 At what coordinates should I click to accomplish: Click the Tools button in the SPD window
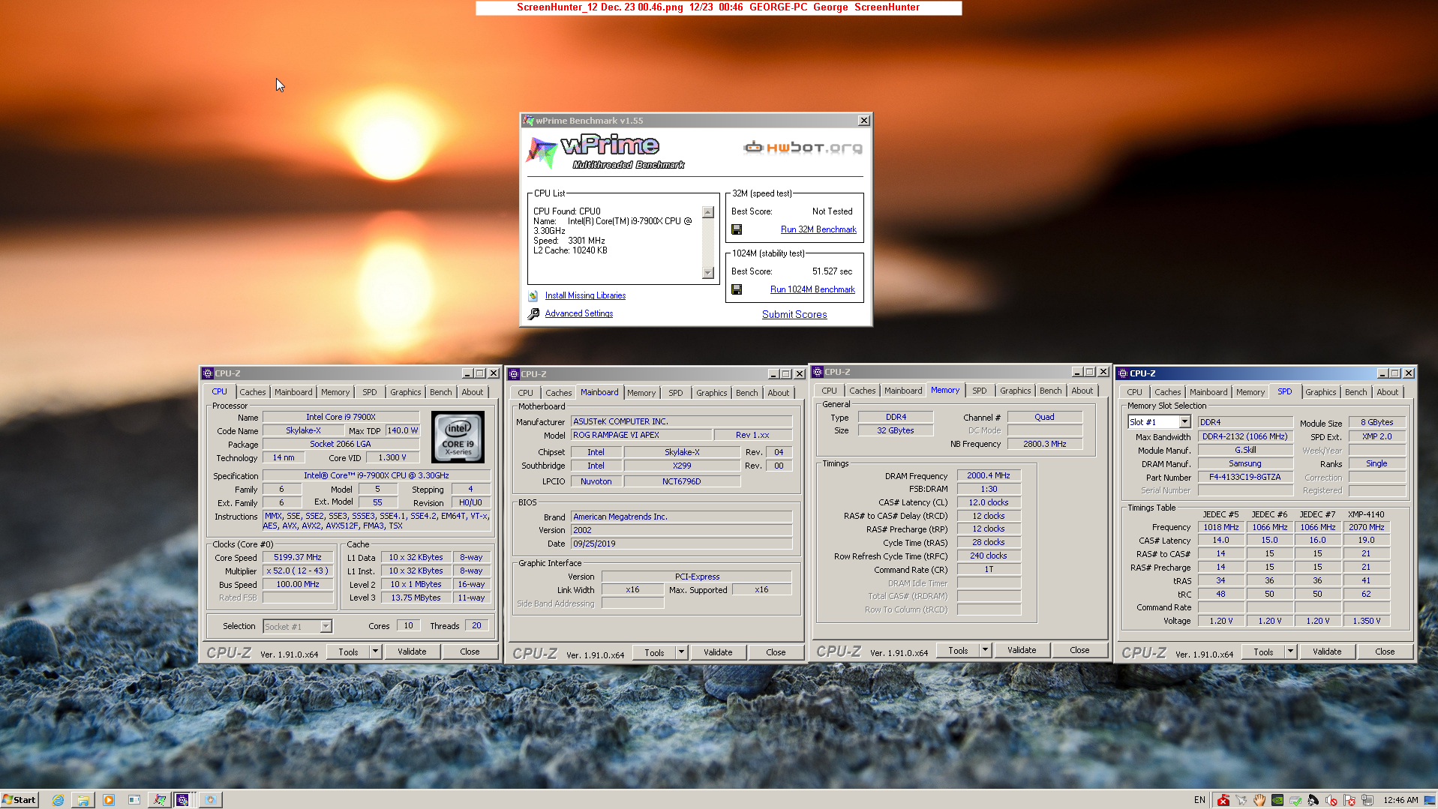[1263, 652]
